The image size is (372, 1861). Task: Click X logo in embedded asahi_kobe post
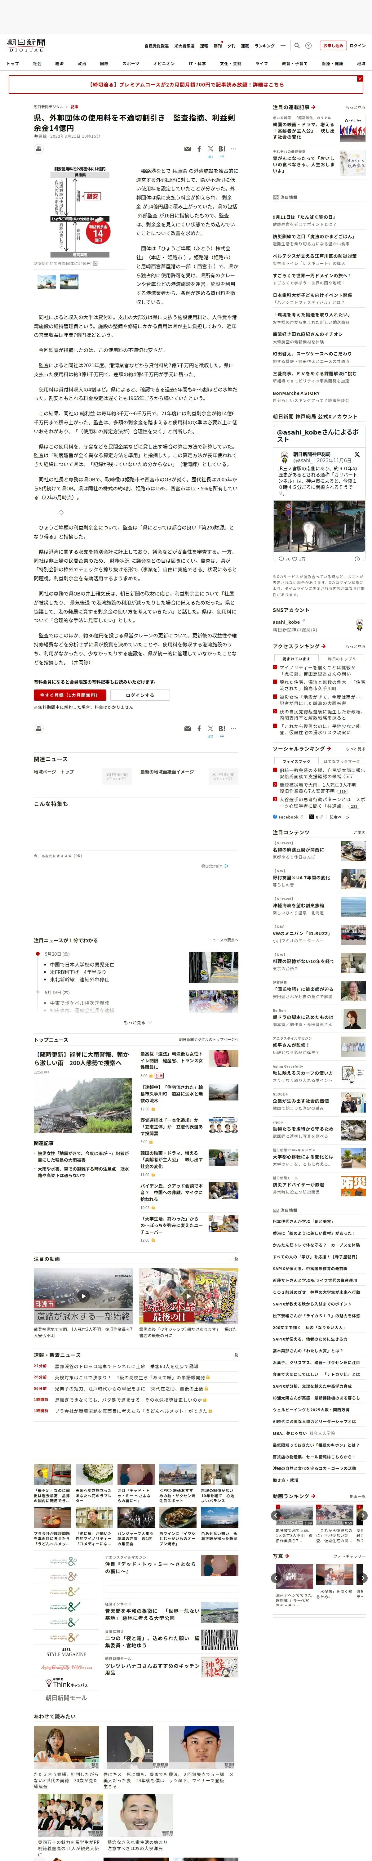(x=357, y=454)
